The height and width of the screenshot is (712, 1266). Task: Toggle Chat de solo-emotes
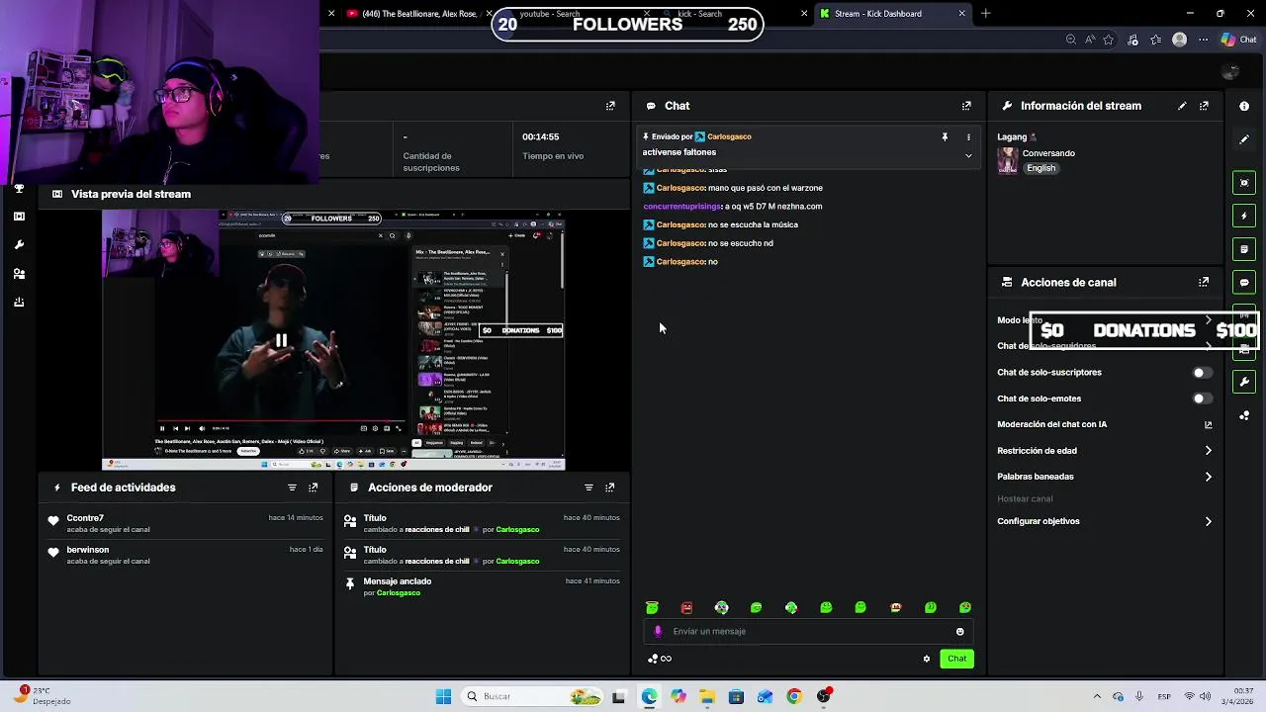1202,399
